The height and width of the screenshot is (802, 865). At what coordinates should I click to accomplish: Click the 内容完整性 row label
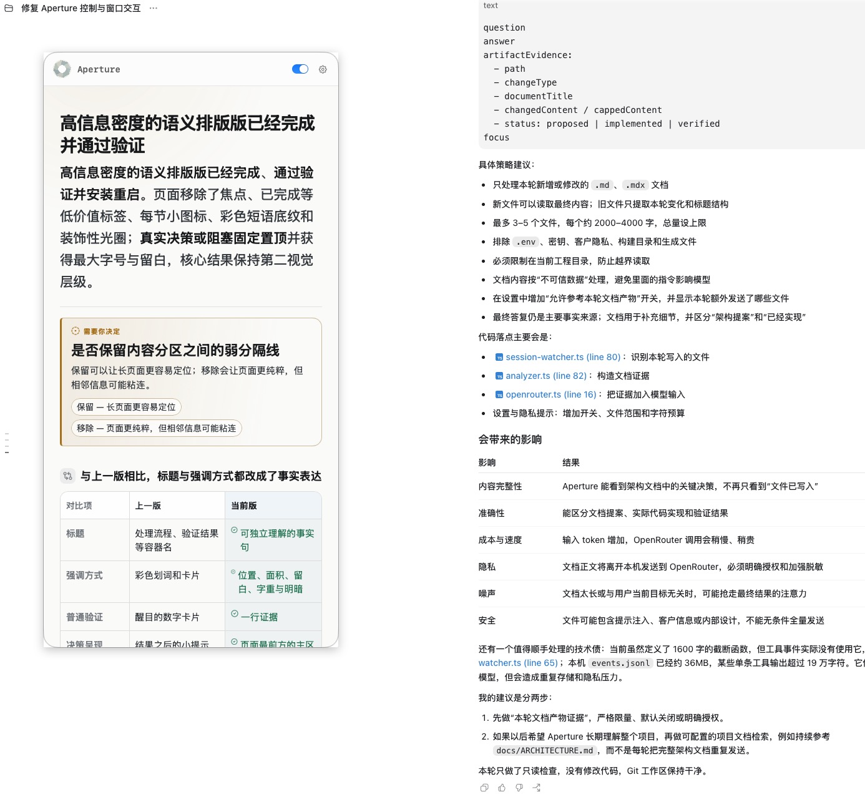(501, 486)
